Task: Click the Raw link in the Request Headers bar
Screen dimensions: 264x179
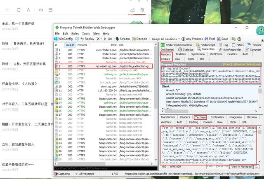Action: pos(227,64)
